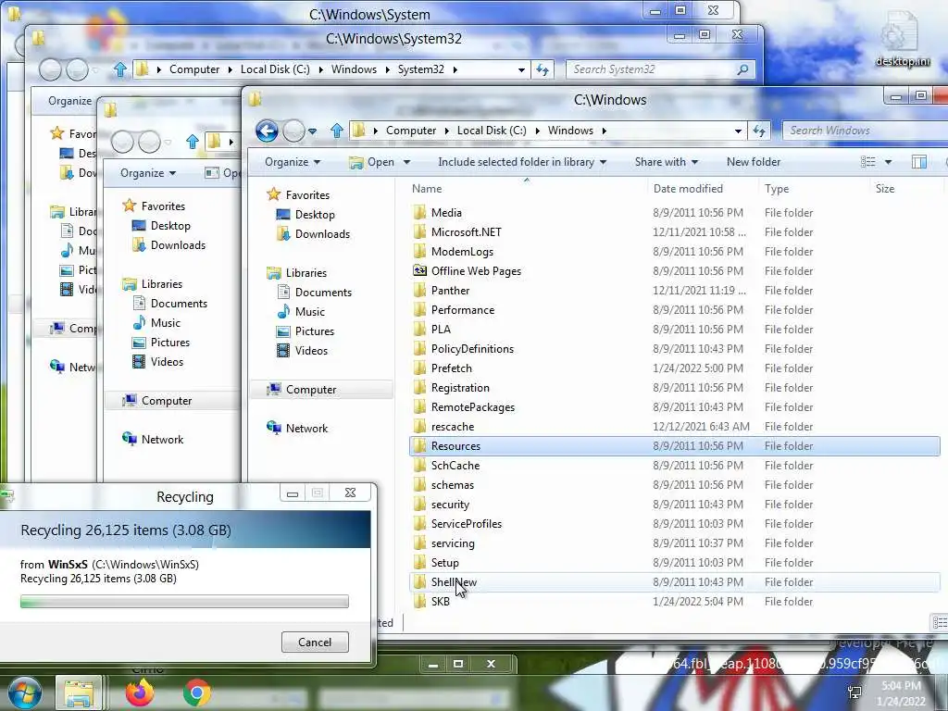Click Network icon in C:\Windows sidebar
Viewport: 948px width, 711px height.
click(274, 428)
